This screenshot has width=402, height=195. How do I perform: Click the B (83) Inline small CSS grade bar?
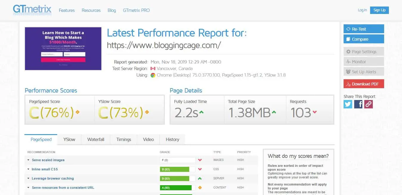tap(178, 169)
